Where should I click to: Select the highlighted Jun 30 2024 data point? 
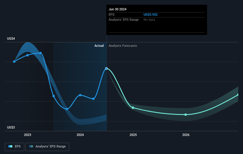point(106,68)
